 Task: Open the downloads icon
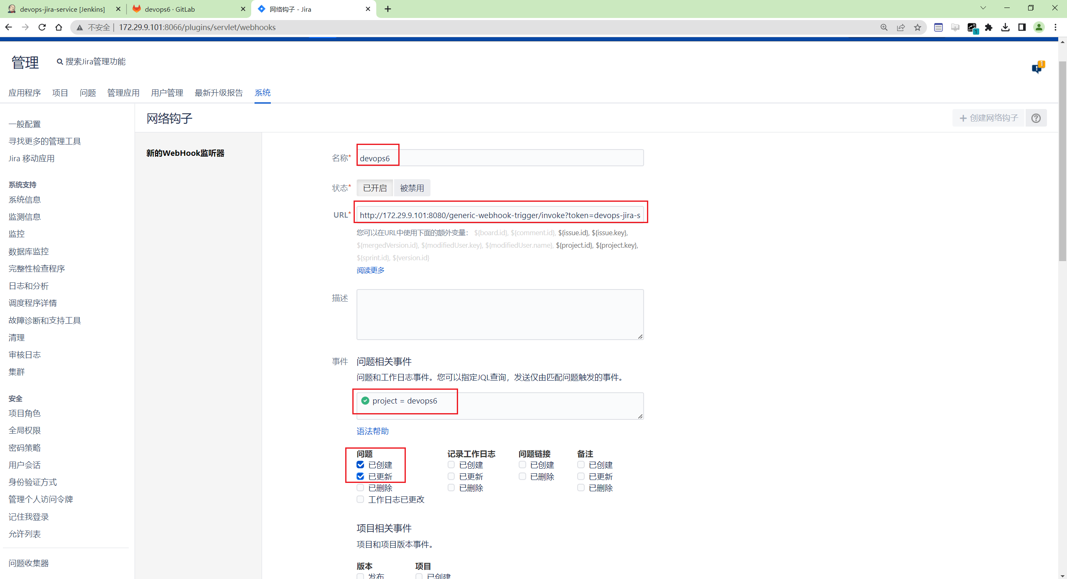click(x=1005, y=27)
